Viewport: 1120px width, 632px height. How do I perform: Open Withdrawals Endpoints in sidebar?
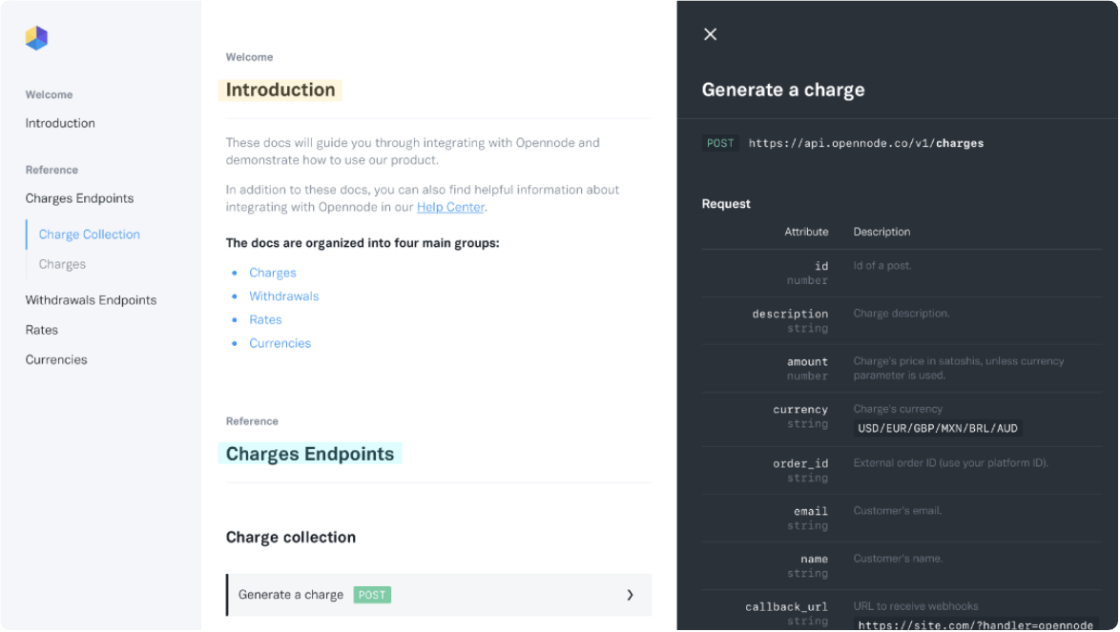(x=91, y=300)
